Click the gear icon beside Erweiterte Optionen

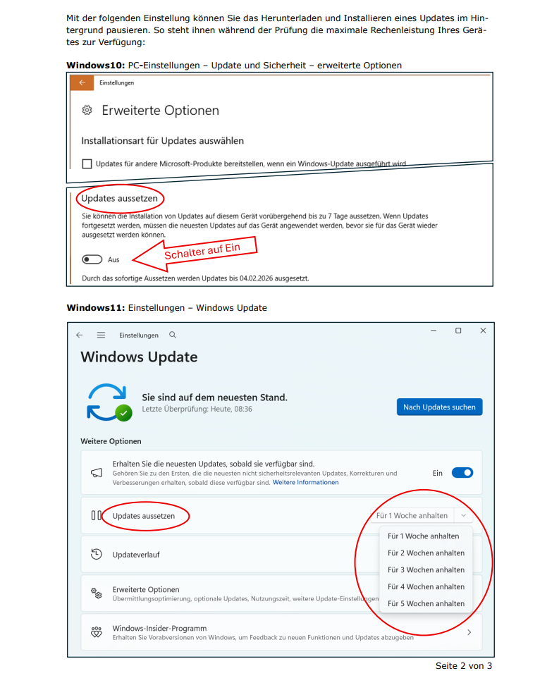87,111
